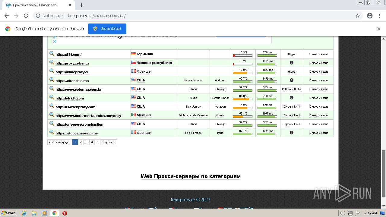
Task: Open the http://usawebproxy.com/ link
Action: point(76,107)
